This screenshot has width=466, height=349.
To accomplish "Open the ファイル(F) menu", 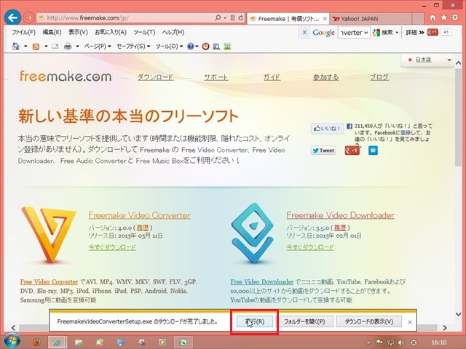I will click(x=24, y=33).
